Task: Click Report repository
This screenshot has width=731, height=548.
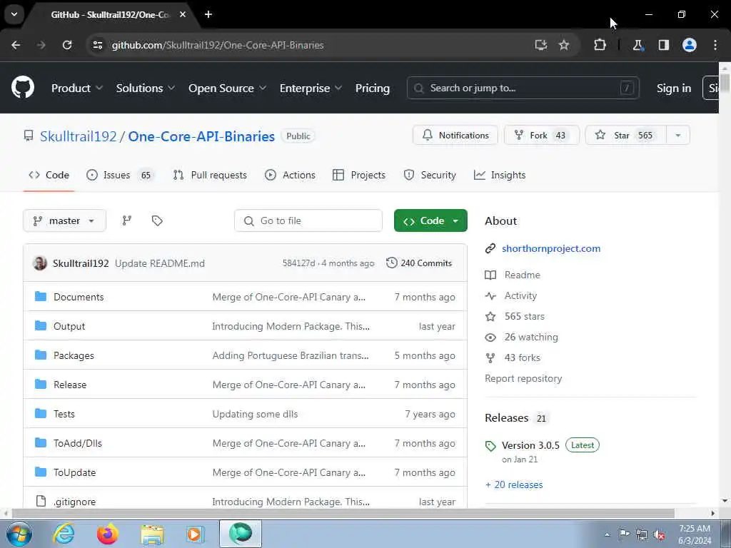Action: (x=523, y=378)
